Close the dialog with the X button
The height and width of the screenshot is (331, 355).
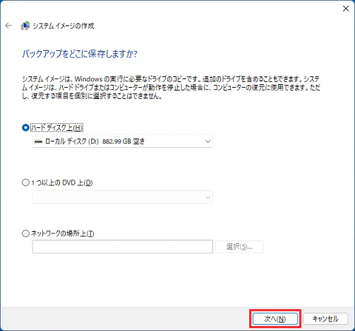pyautogui.click(x=346, y=8)
